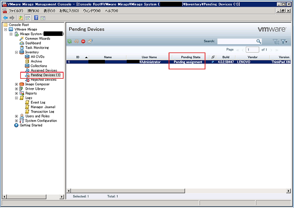The height and width of the screenshot is (208, 294).
Task: Collapse the Mirage System tree node
Action: coord(11,34)
